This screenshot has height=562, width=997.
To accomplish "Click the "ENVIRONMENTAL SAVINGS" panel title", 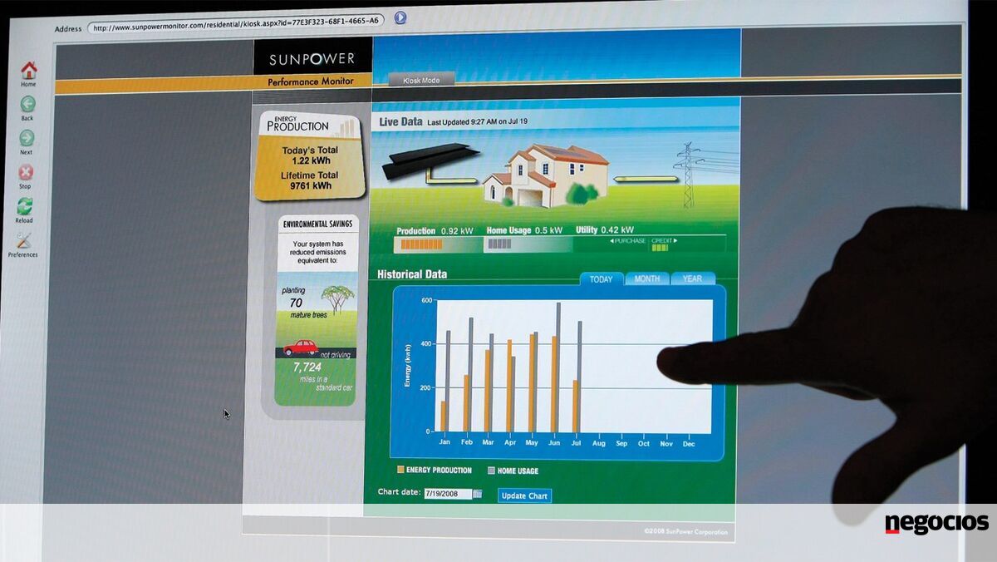I will (x=317, y=224).
